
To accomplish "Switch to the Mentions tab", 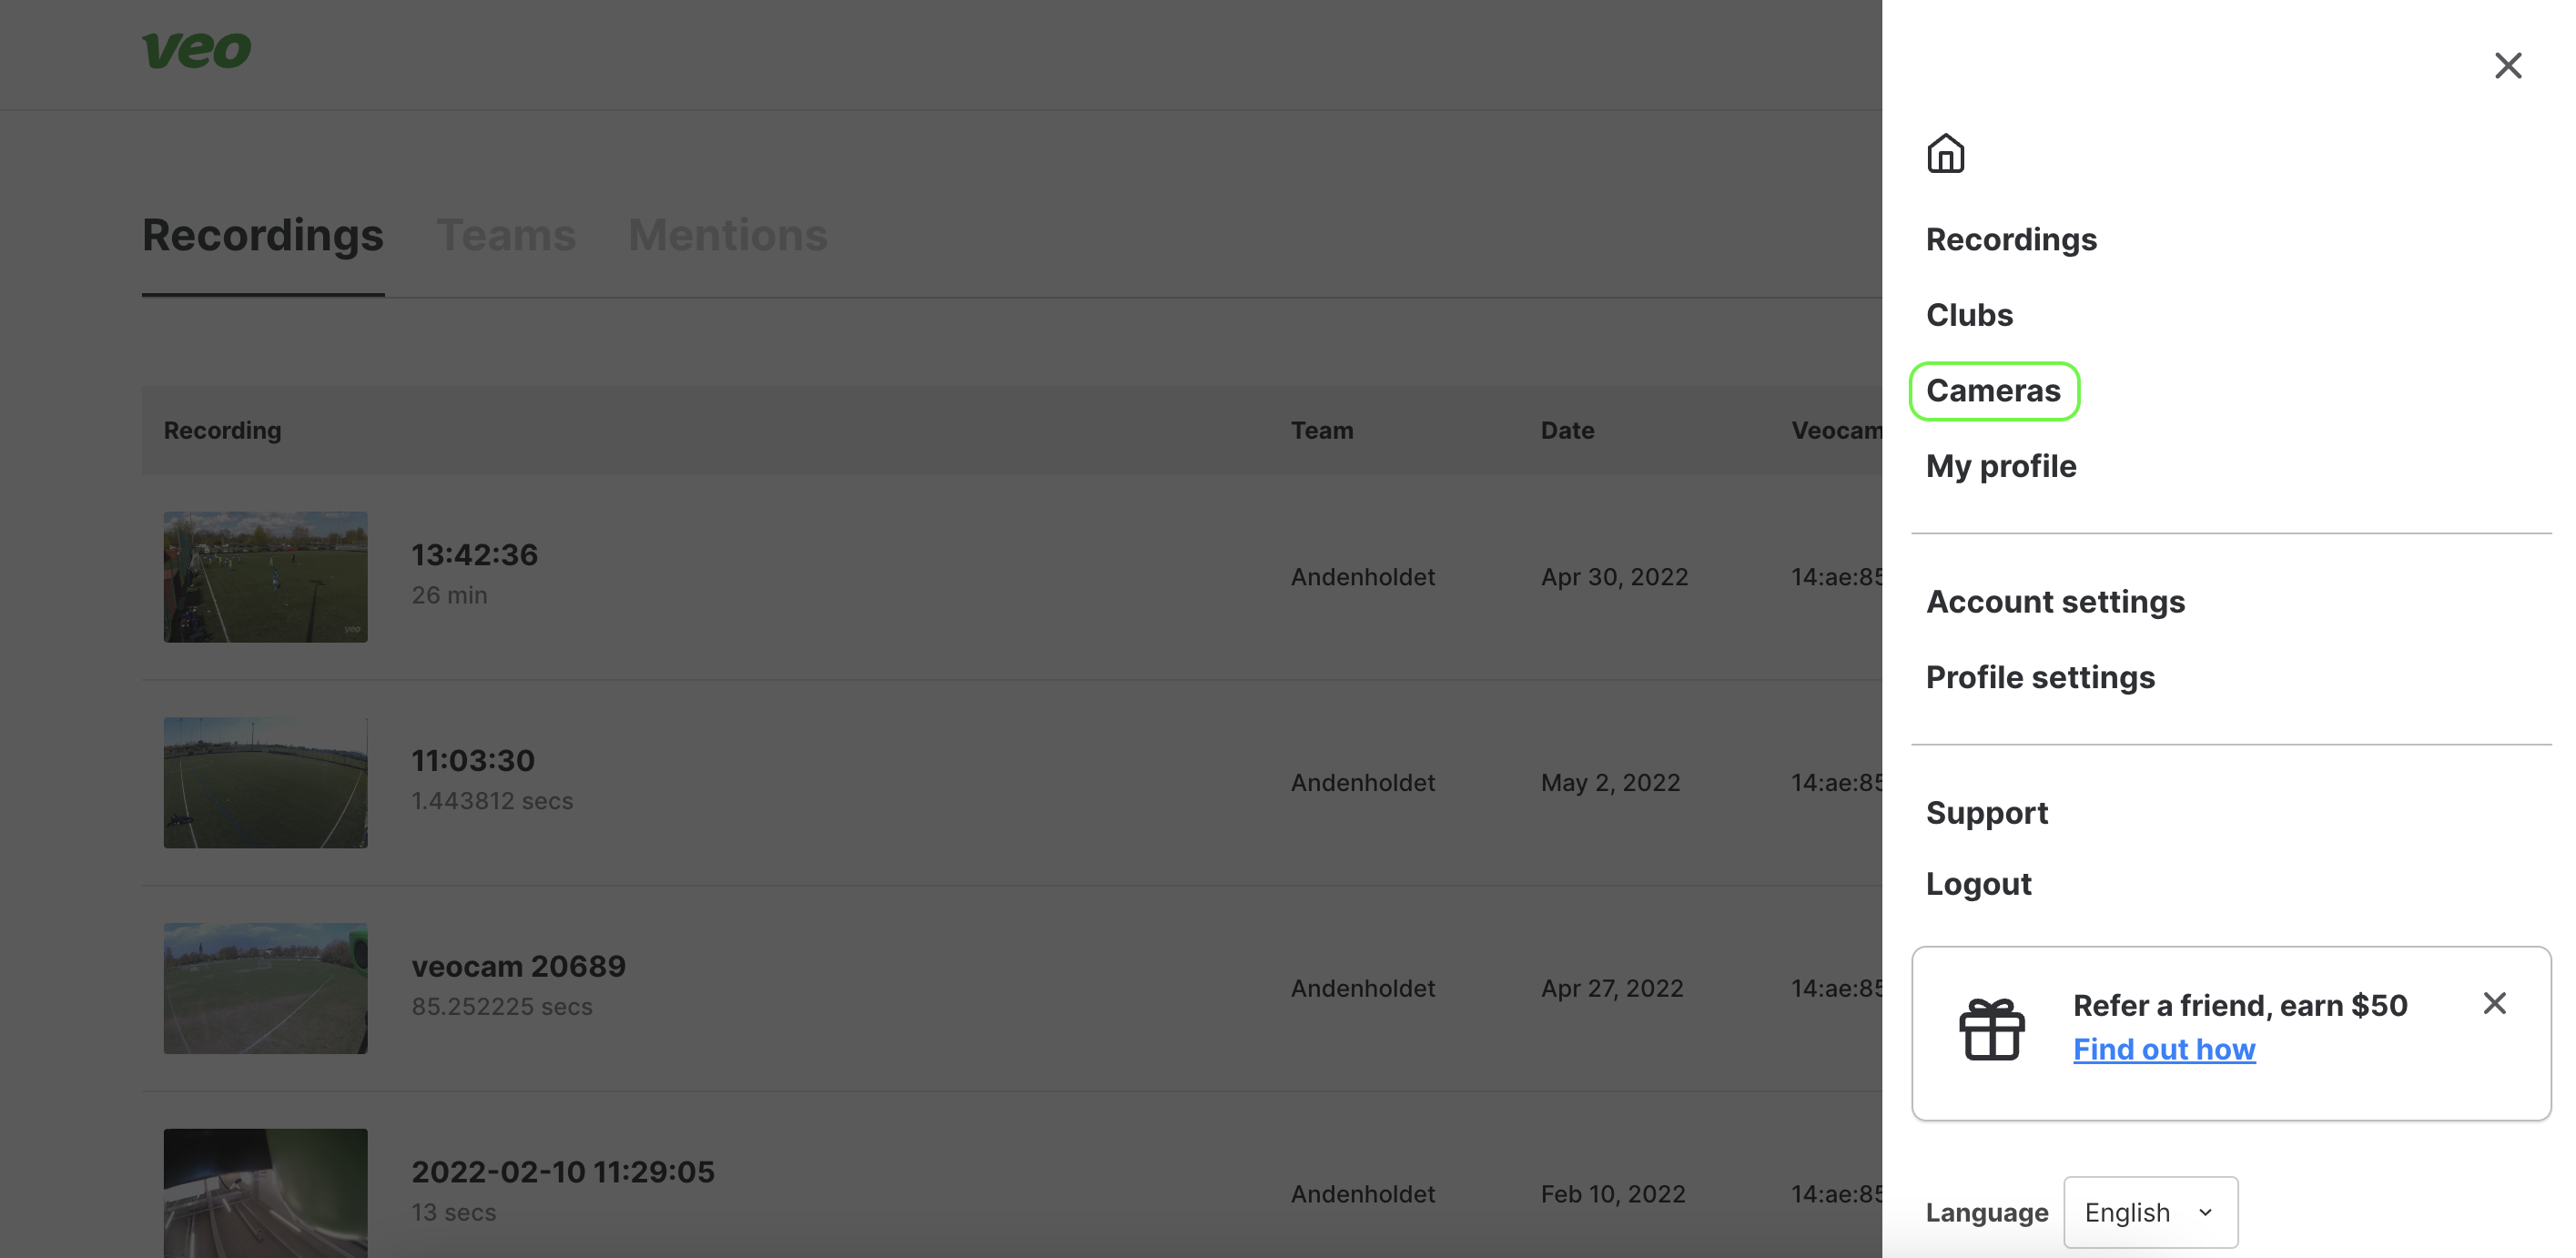I will [727, 235].
